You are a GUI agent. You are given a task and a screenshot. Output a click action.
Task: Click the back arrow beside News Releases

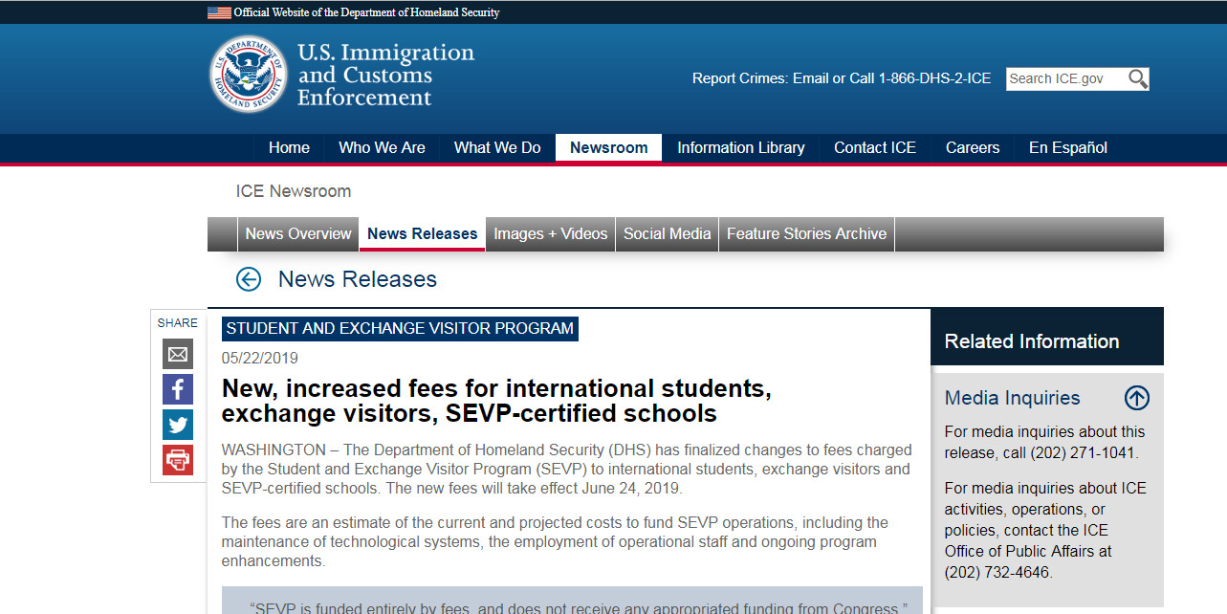pyautogui.click(x=249, y=279)
